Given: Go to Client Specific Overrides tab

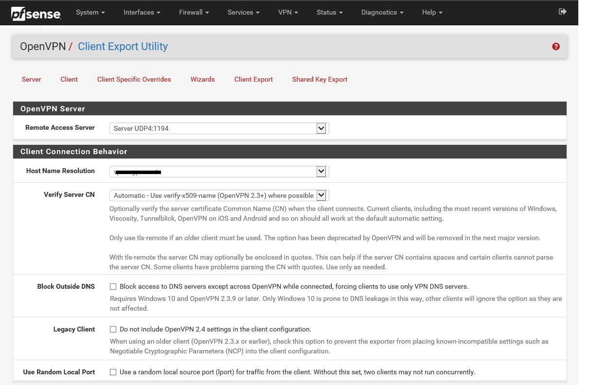Looking at the screenshot, I should pyautogui.click(x=134, y=79).
